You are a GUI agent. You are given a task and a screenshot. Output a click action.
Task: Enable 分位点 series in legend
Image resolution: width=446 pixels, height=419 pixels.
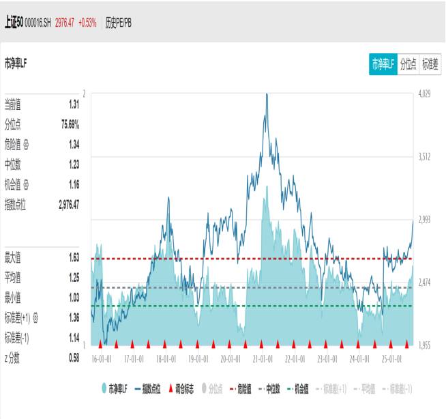tap(212, 388)
